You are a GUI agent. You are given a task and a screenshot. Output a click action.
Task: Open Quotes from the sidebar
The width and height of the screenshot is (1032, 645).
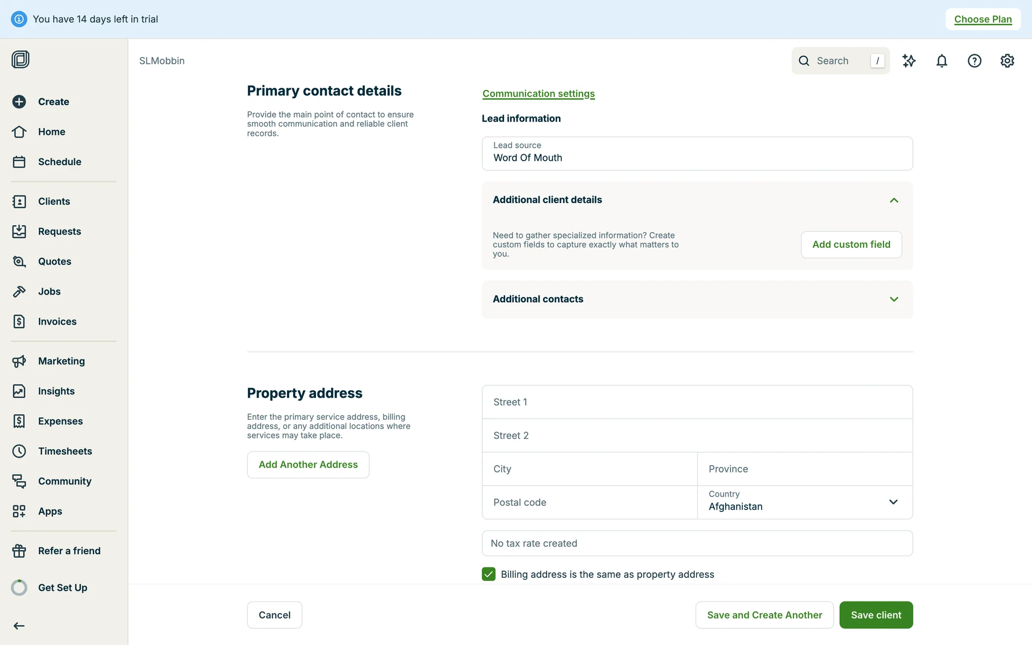tap(54, 261)
